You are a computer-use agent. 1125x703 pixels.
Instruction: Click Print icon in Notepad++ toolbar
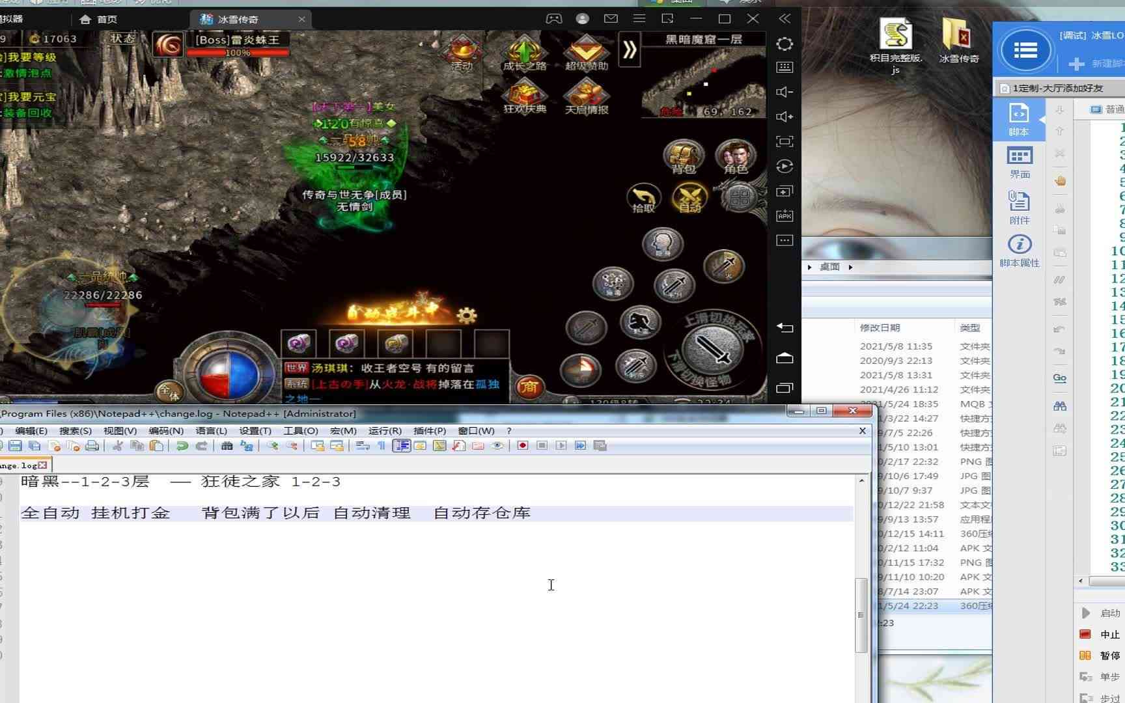tap(92, 446)
